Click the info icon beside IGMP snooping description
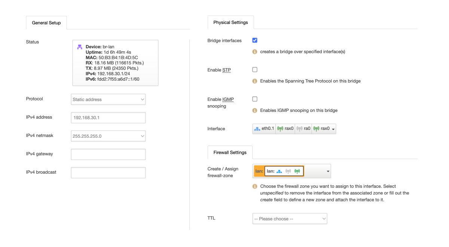 pyautogui.click(x=255, y=110)
